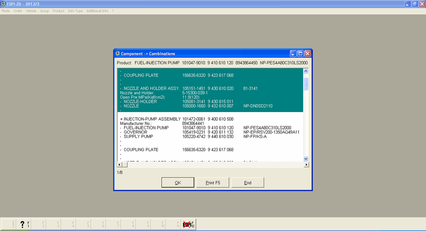Click the Help question mark F1 icon

[24, 224]
